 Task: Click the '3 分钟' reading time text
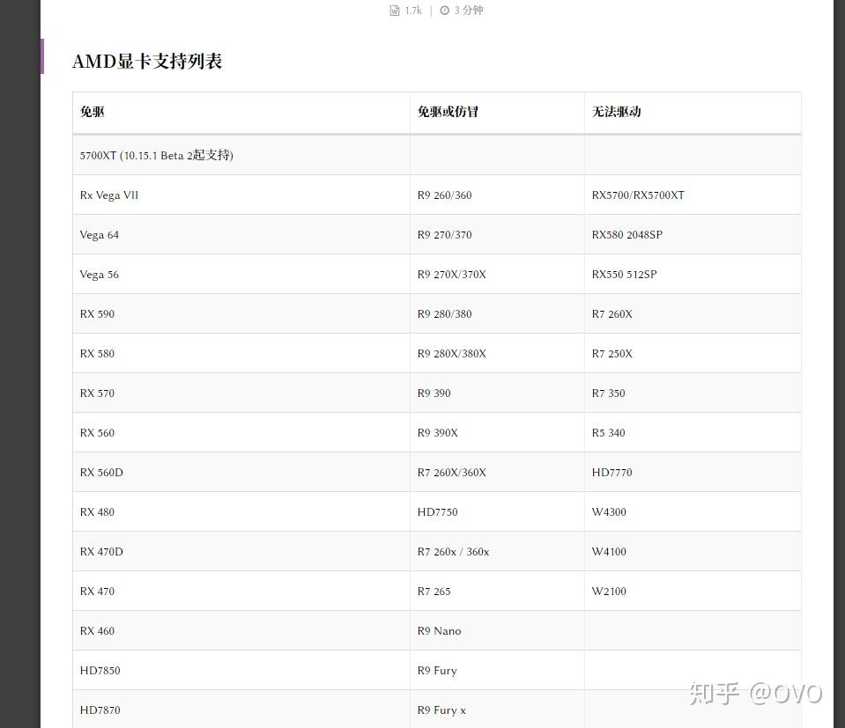coord(469,11)
